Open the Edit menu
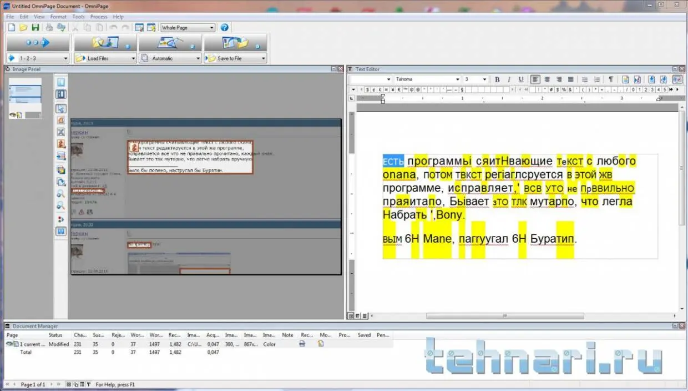The height and width of the screenshot is (391, 688). 24,17
